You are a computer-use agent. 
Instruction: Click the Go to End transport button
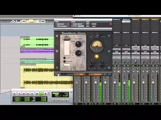(x=32, y=94)
